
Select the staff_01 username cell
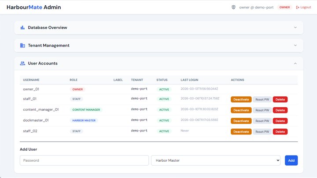30,99
